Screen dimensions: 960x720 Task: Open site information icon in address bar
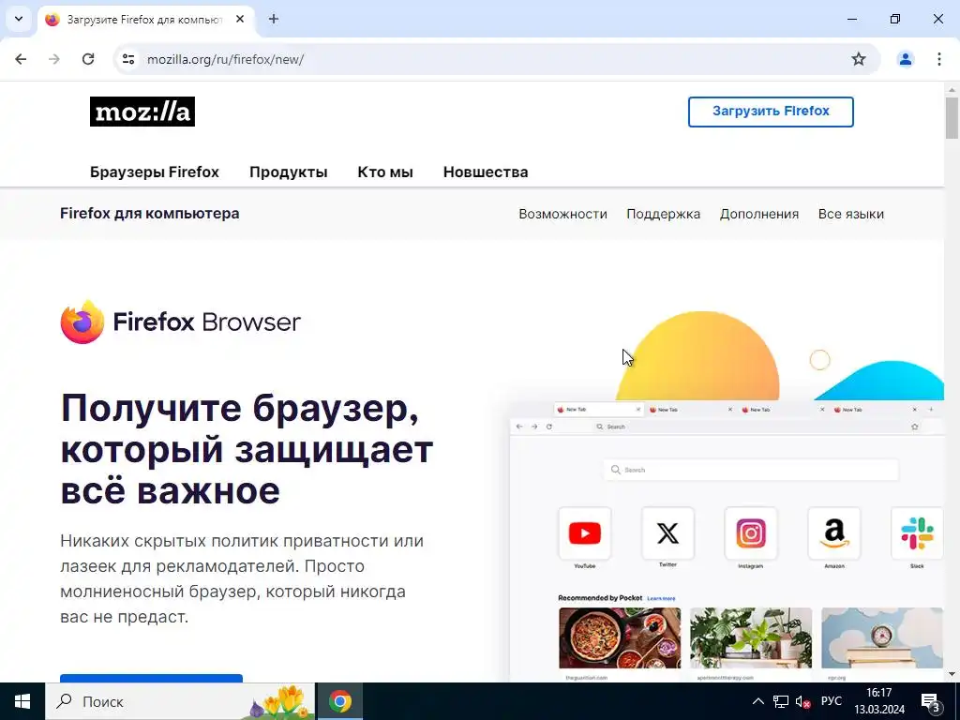pos(128,59)
